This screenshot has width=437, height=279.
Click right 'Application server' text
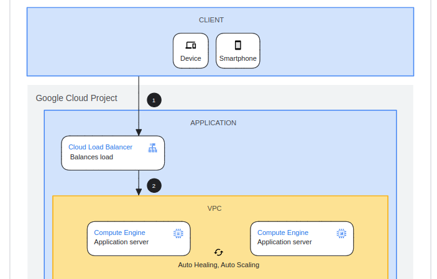pyautogui.click(x=284, y=242)
